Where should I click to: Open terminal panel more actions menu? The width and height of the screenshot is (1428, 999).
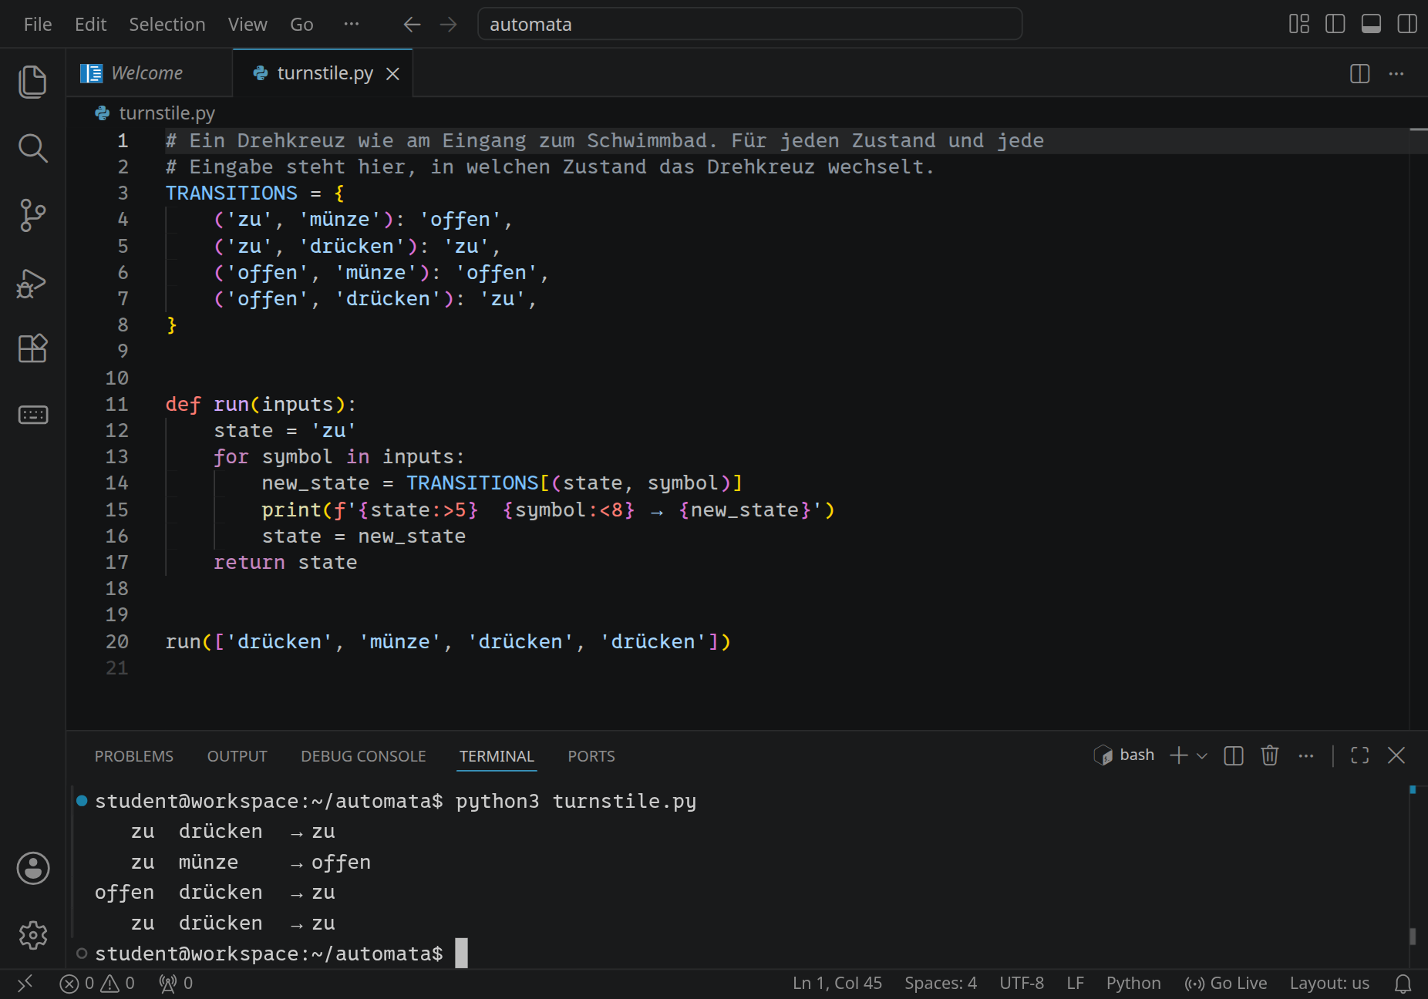[x=1306, y=755]
